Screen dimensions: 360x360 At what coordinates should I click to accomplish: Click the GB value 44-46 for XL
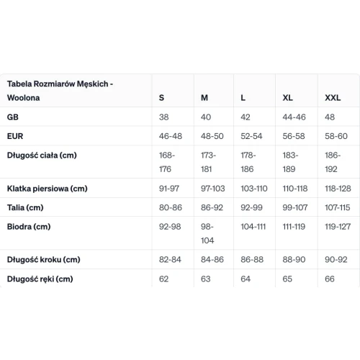(294, 117)
